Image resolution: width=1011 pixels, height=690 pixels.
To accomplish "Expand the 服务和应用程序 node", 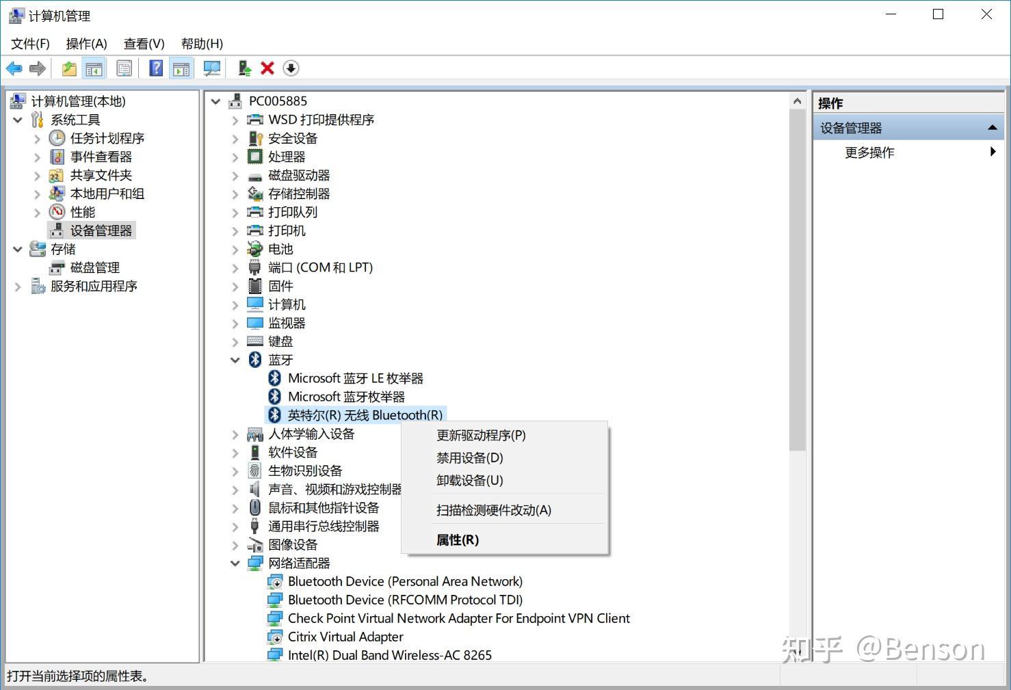I will tap(18, 286).
